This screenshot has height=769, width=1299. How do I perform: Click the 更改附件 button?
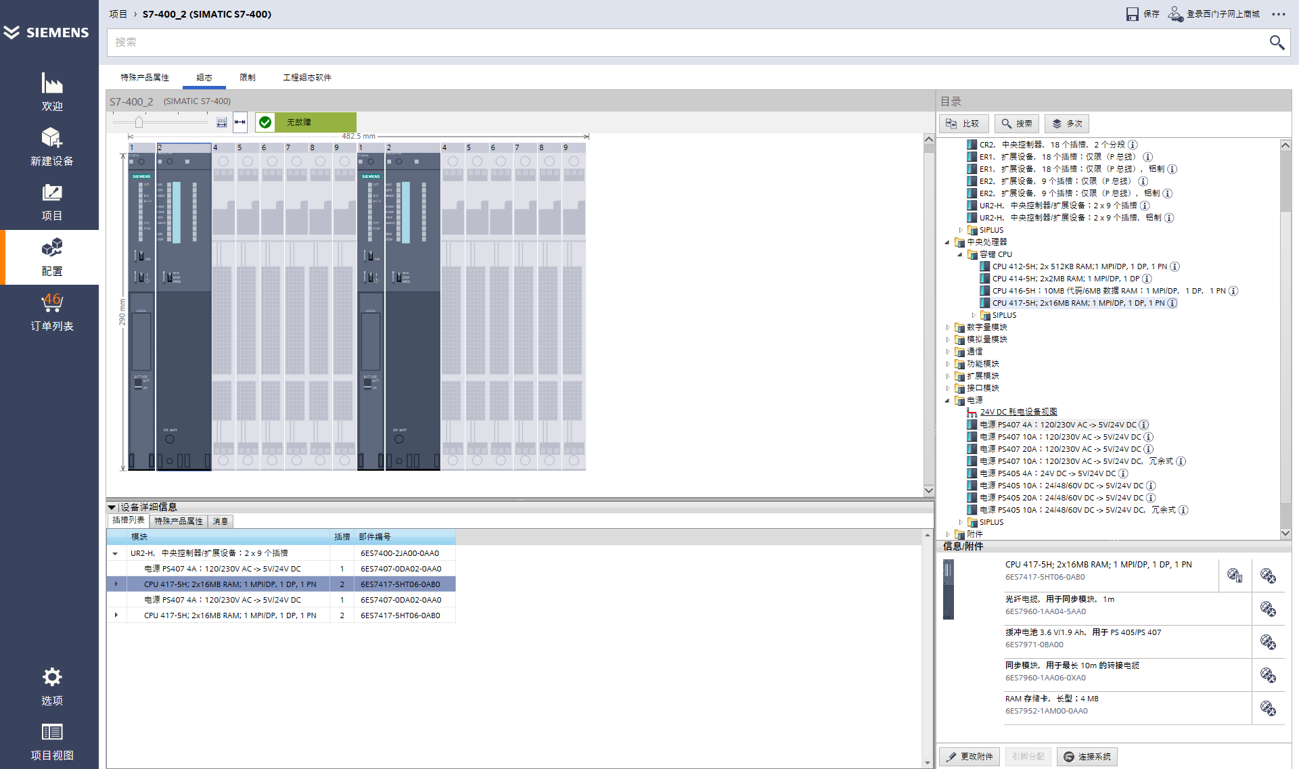click(970, 756)
